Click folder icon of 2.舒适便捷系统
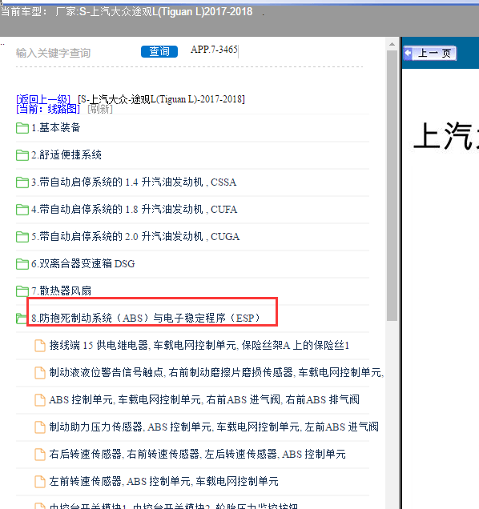The width and height of the screenshot is (479, 509). [x=22, y=155]
